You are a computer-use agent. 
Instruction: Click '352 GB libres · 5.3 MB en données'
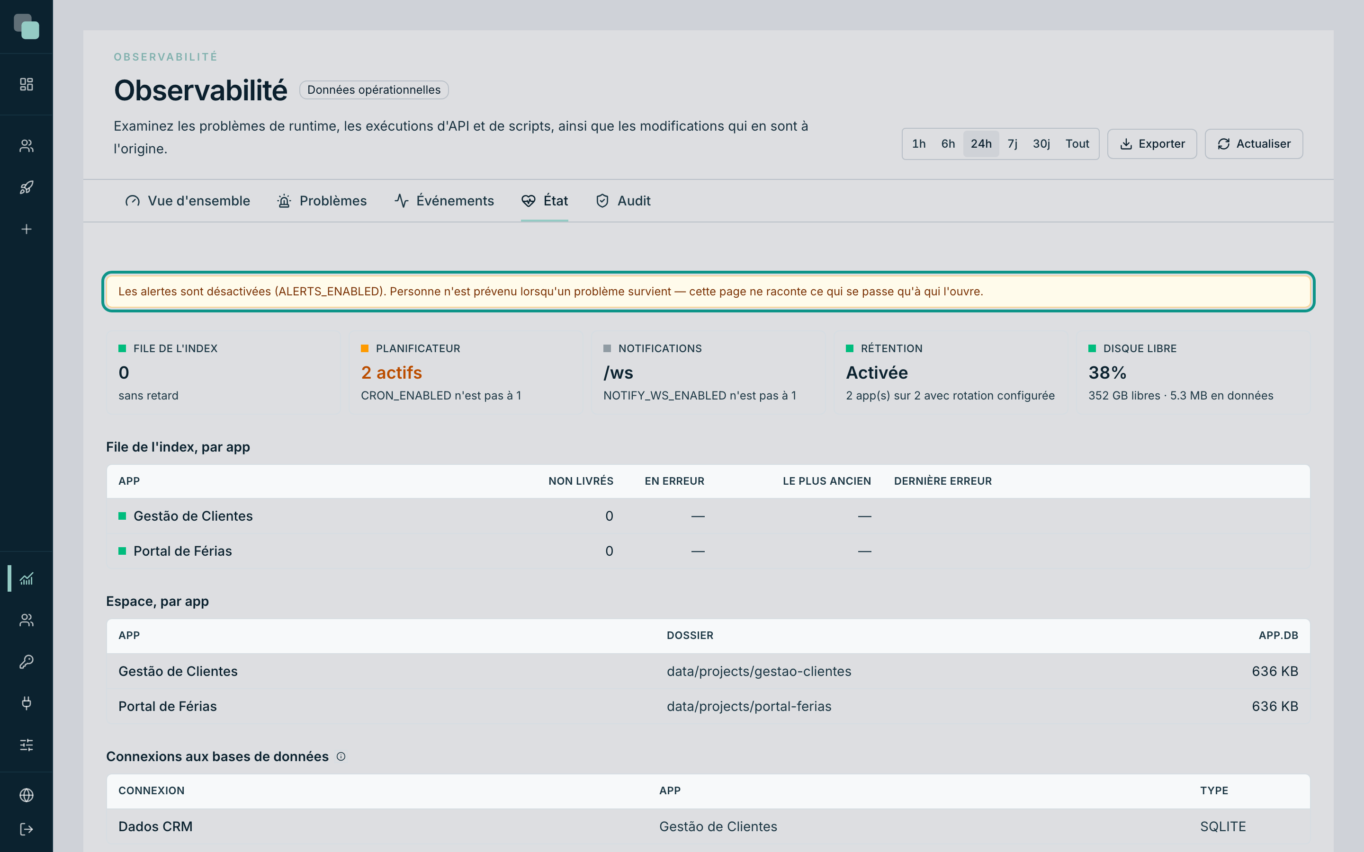[1181, 396]
